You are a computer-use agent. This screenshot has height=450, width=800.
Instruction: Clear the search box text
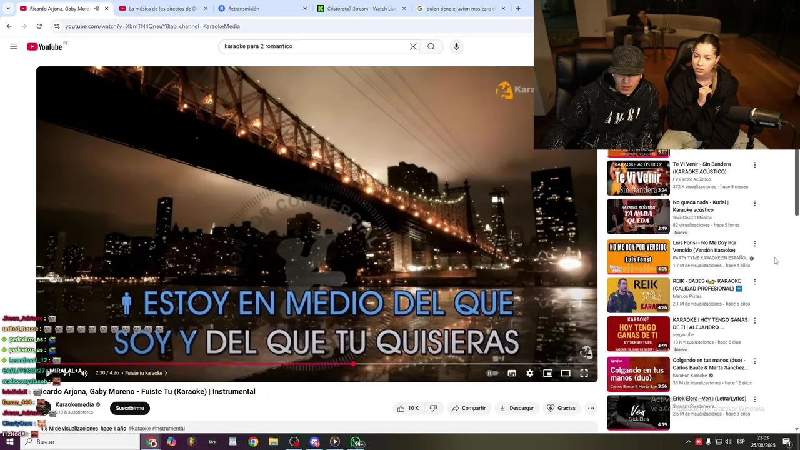(413, 46)
